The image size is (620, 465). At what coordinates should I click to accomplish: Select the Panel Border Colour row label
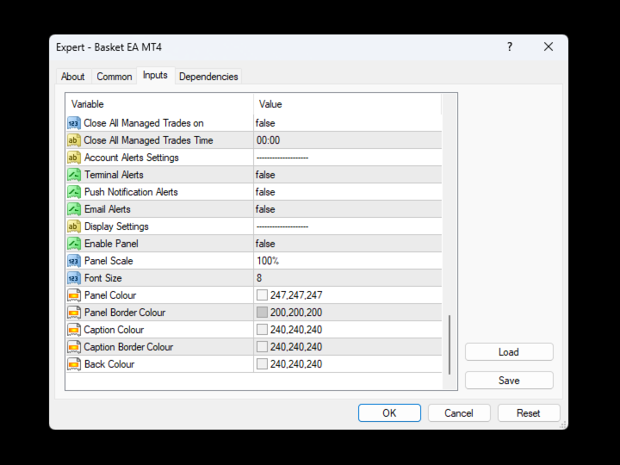coord(125,313)
